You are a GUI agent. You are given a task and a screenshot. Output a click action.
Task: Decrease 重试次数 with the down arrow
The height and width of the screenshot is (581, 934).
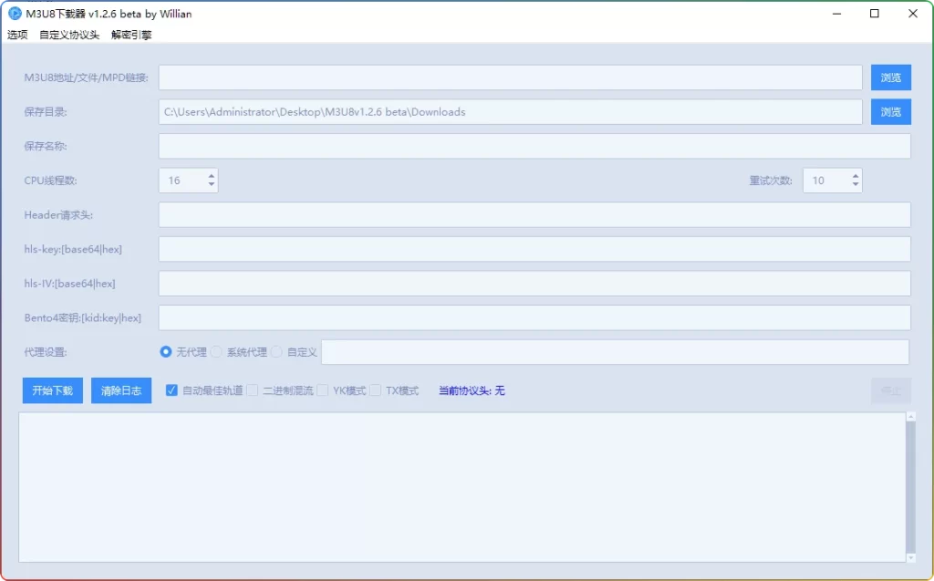point(854,185)
